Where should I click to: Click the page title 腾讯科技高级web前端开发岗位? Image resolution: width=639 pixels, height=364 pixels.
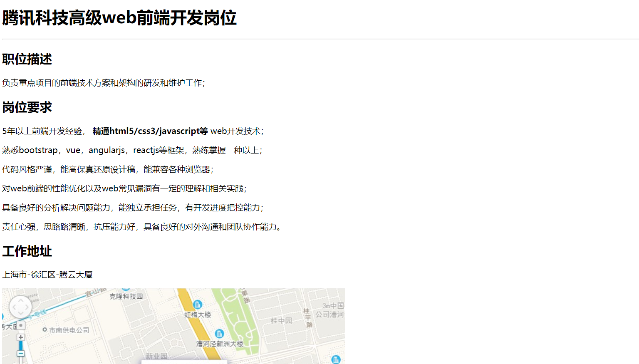tap(119, 18)
